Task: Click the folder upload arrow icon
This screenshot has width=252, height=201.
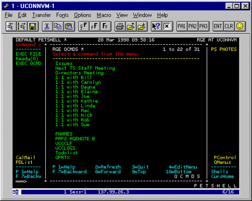Action: (131, 26)
